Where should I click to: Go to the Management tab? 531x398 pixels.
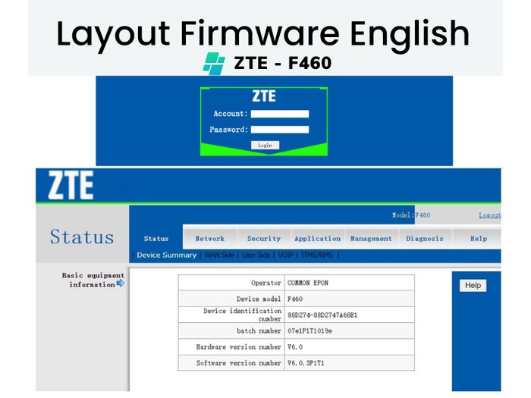371,239
